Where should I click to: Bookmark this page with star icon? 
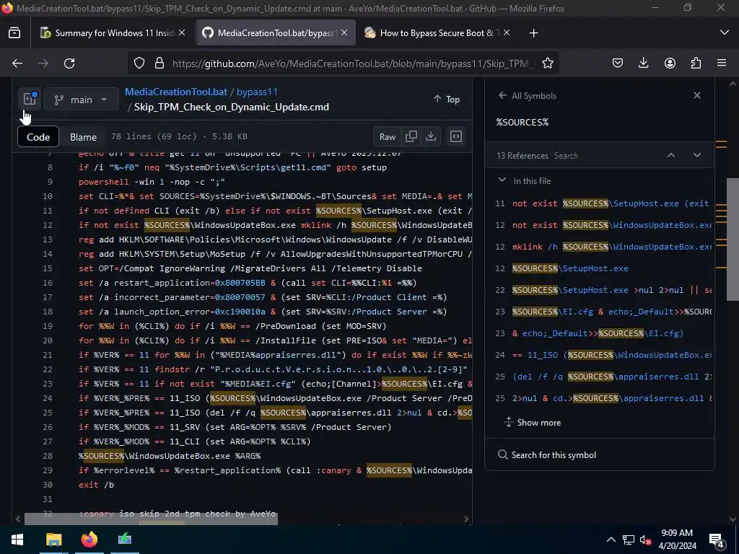547,63
